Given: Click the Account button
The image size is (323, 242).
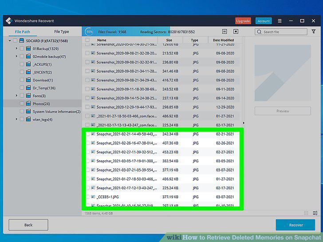Looking at the screenshot, I should (264, 21).
